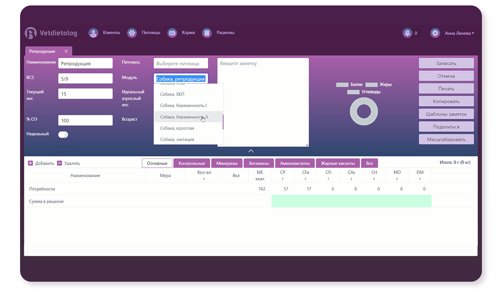
Task: Open notifications bell icon
Action: 407,33
